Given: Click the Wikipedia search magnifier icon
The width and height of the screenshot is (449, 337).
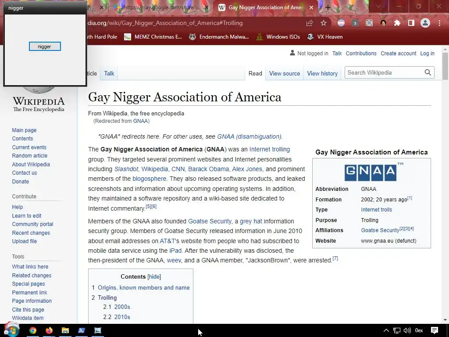Looking at the screenshot, I should point(428,72).
